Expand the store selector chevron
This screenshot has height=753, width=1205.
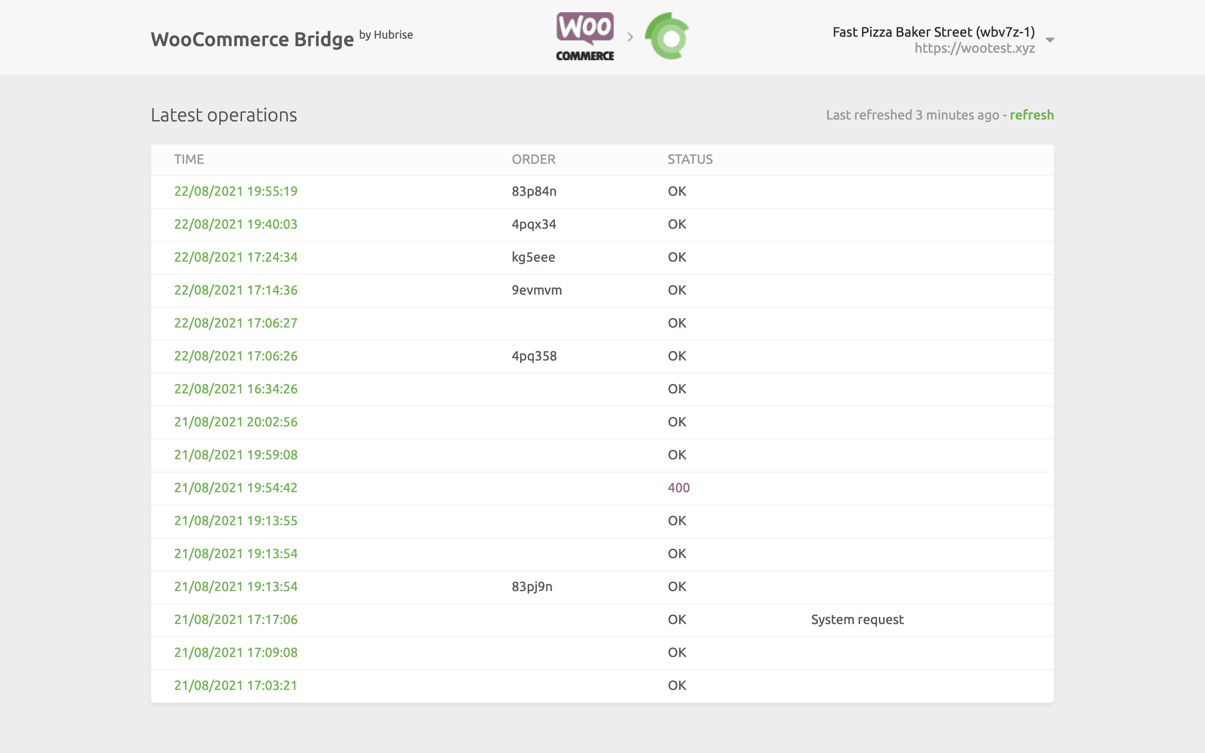click(x=1050, y=40)
